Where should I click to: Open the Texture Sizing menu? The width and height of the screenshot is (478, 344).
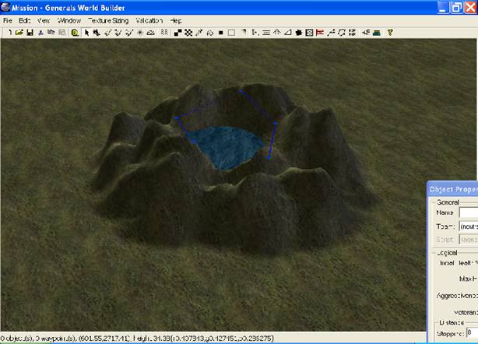click(108, 21)
